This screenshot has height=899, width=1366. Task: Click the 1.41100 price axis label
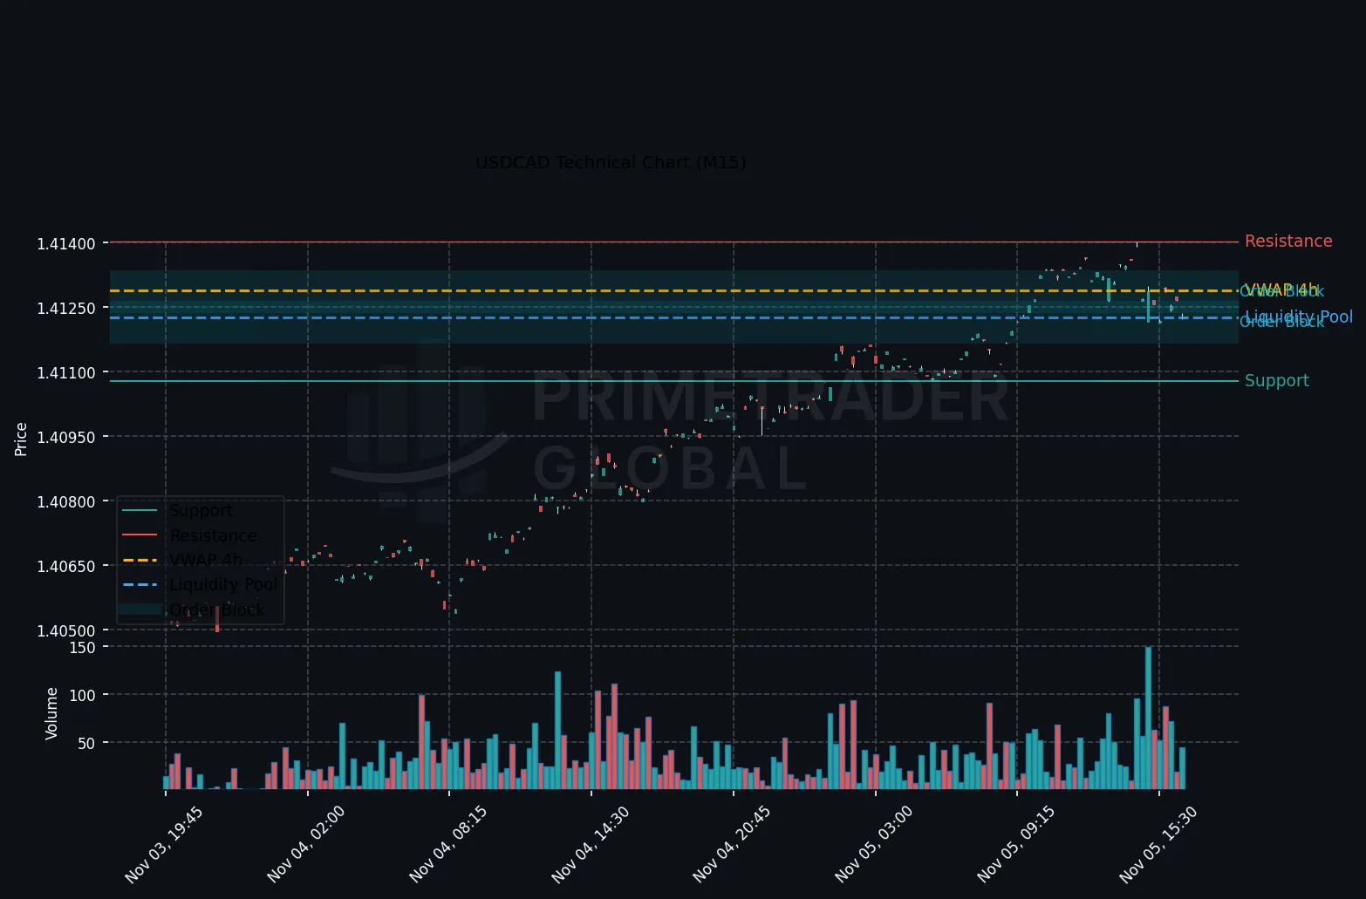tap(66, 372)
